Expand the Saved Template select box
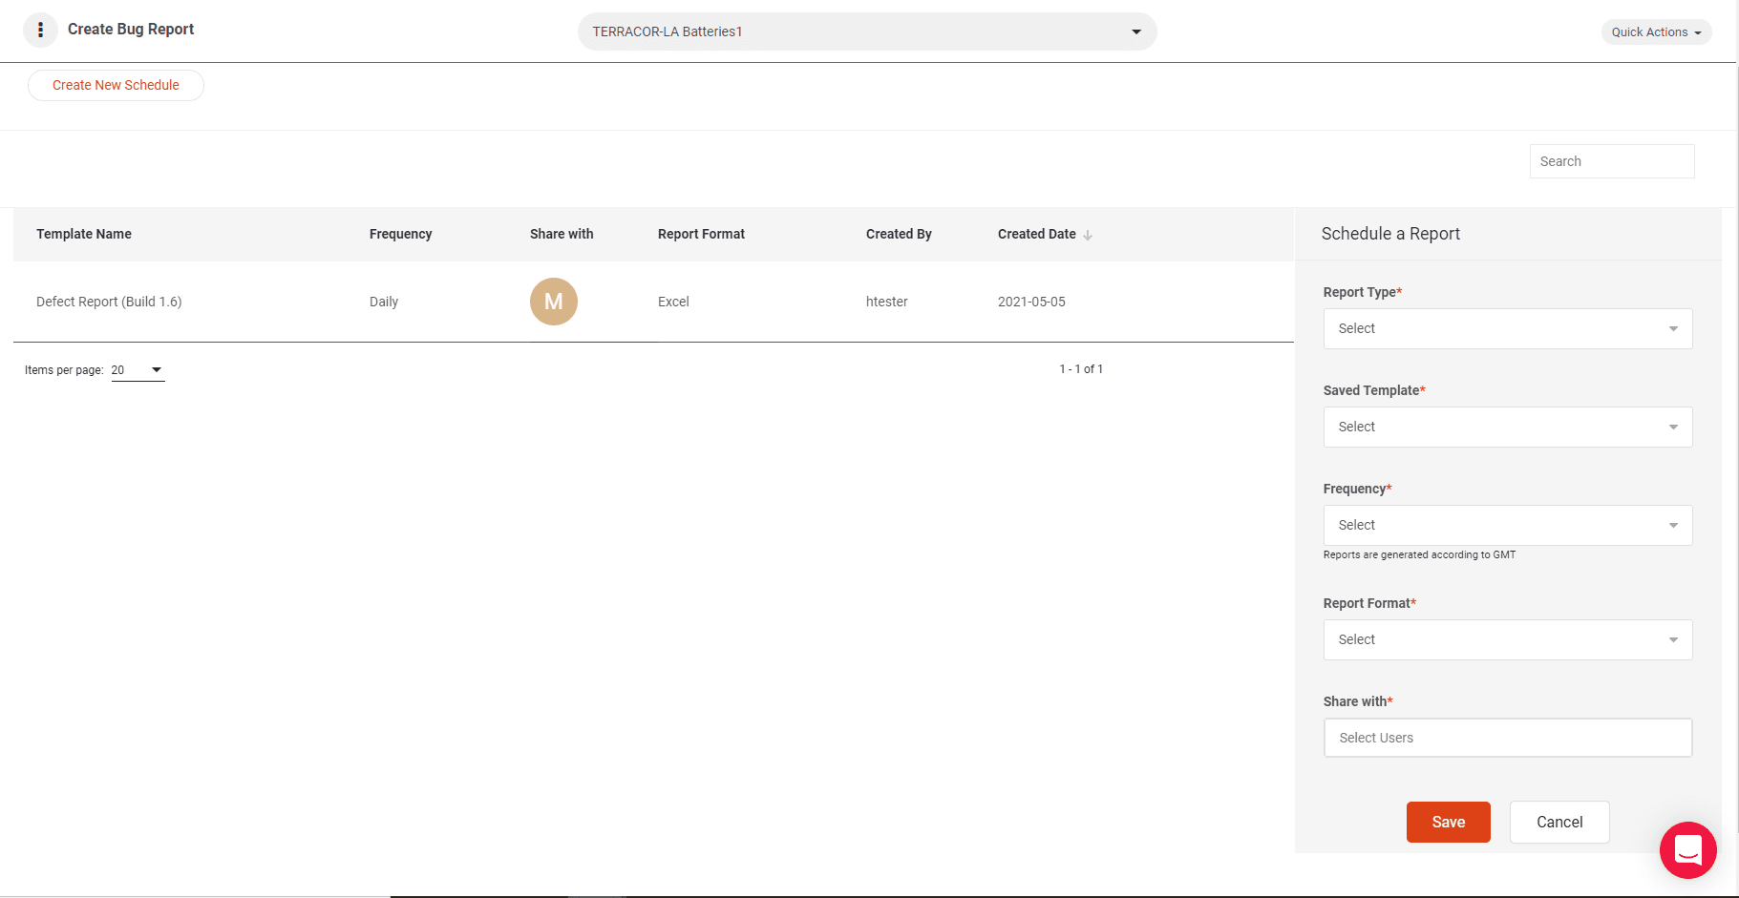The height and width of the screenshot is (898, 1739). [x=1508, y=427]
